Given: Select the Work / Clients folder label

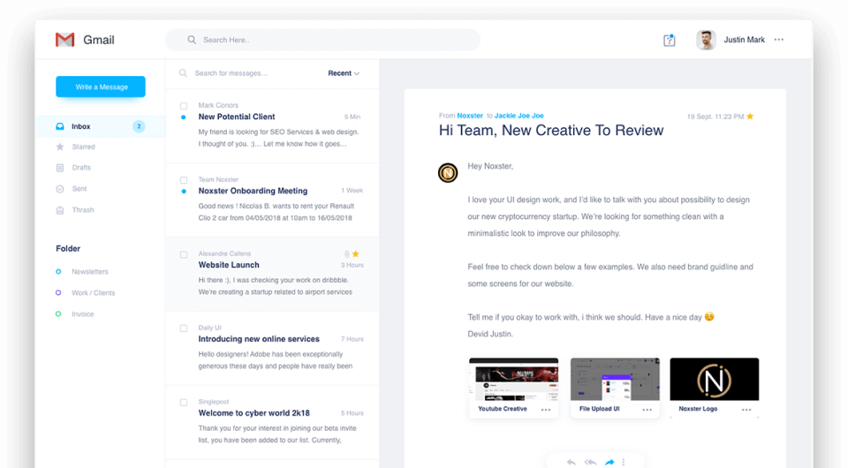Looking at the screenshot, I should 94,293.
